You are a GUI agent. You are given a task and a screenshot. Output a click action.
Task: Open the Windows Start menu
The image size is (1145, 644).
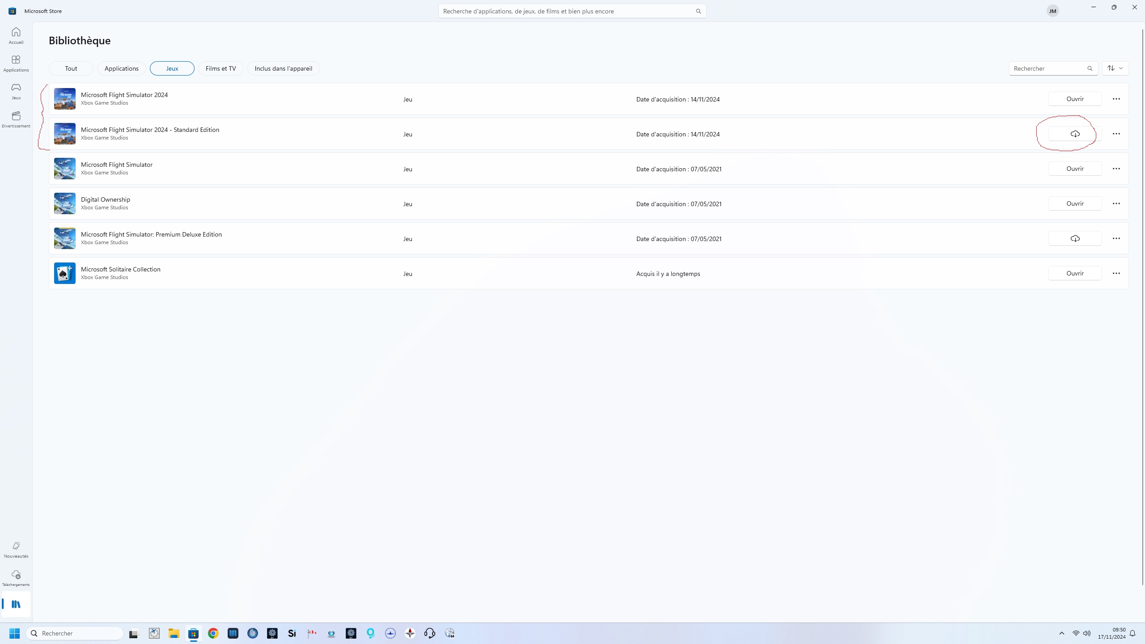[x=14, y=633]
